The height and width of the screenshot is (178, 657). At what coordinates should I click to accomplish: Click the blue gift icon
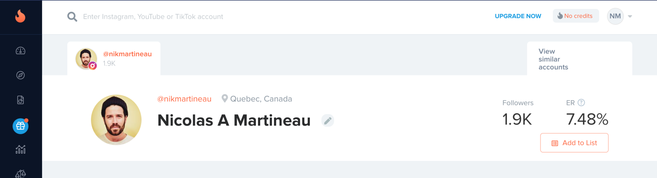click(21, 126)
